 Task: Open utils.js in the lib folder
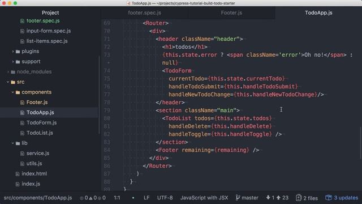coord(34,163)
